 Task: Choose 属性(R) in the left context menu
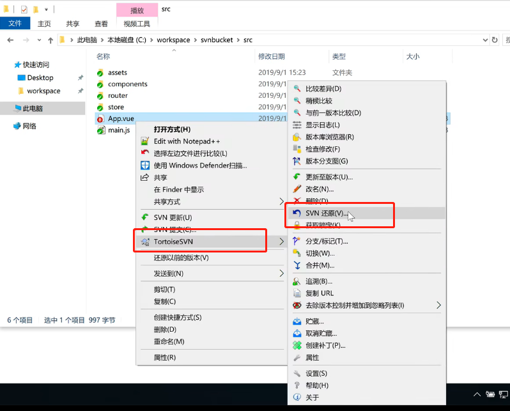point(165,357)
